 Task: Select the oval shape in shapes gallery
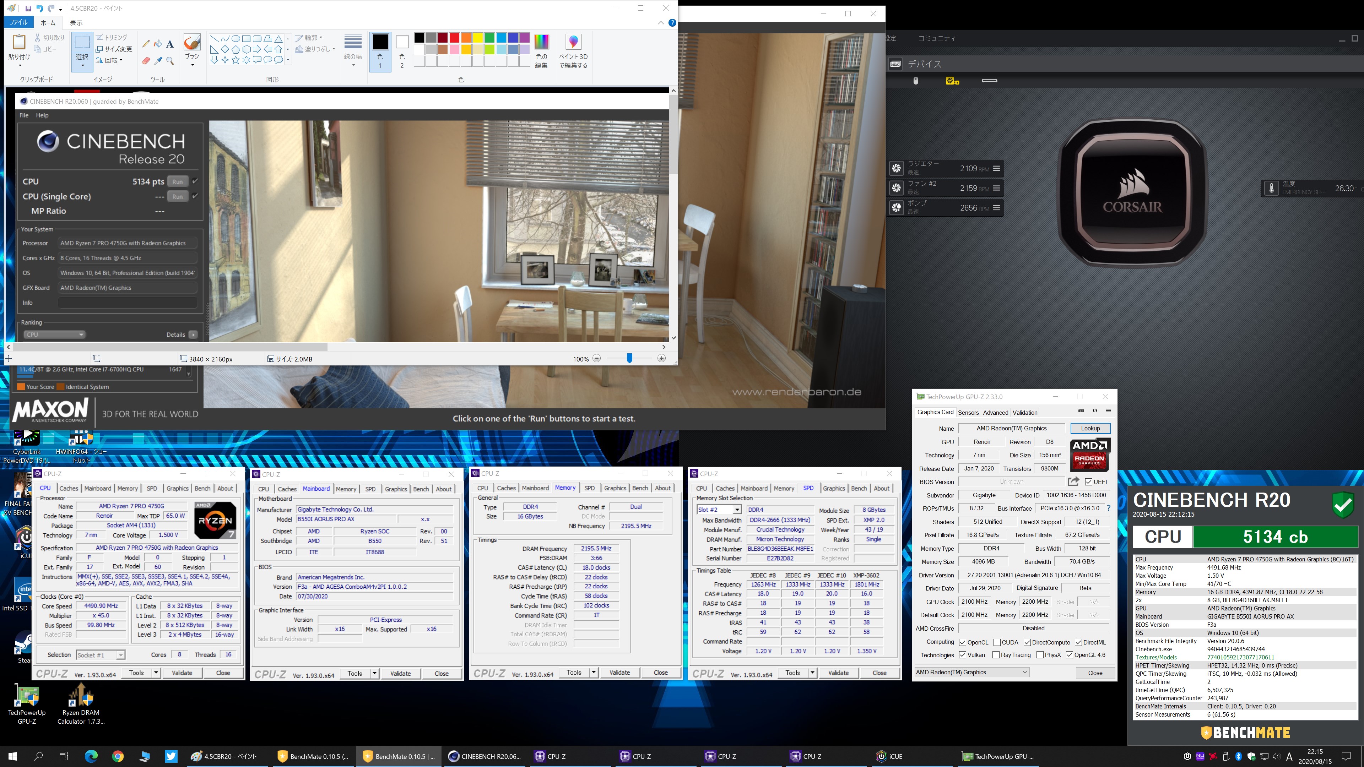(x=236, y=39)
